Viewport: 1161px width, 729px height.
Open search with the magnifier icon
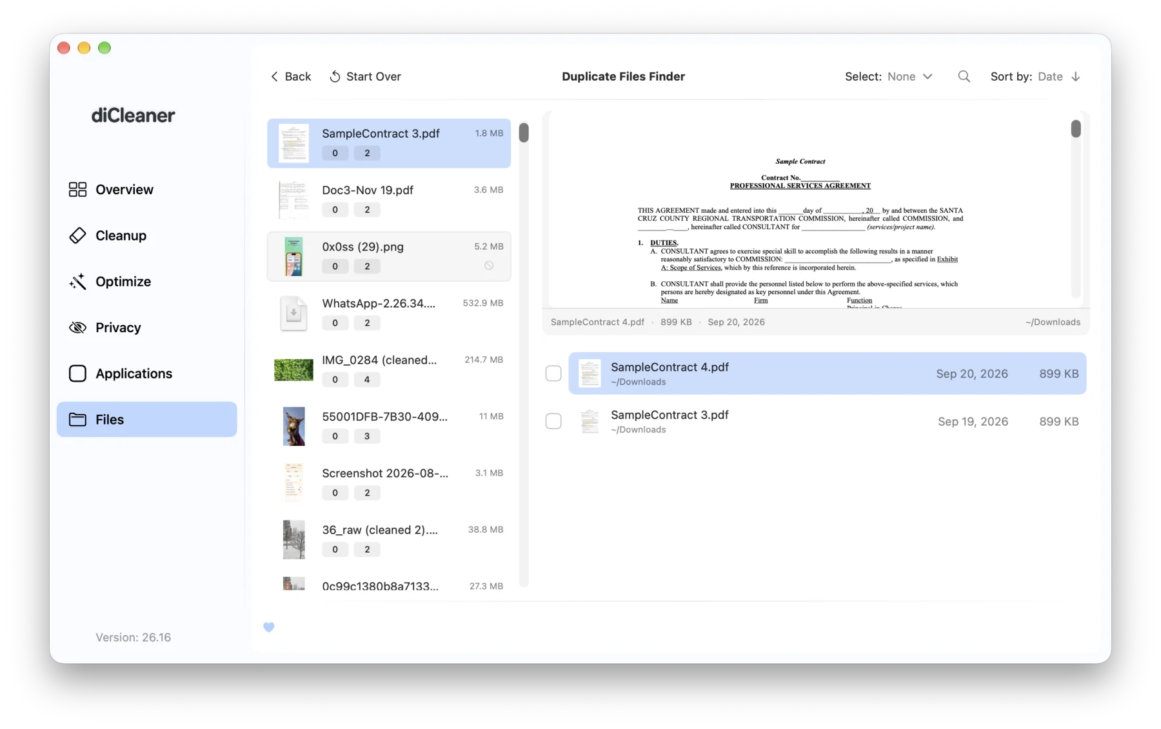tap(964, 76)
